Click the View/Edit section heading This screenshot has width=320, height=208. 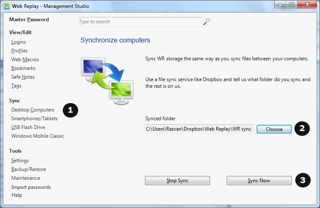20,32
